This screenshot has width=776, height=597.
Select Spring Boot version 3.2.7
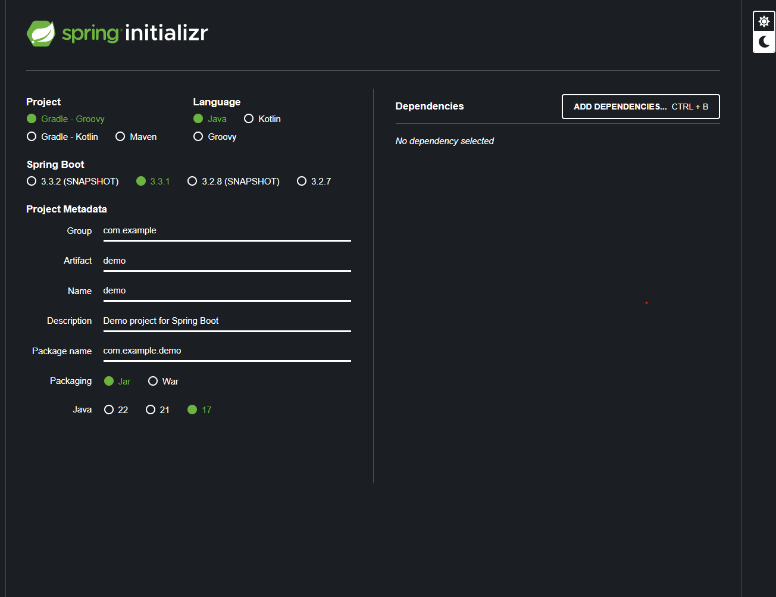tap(314, 182)
